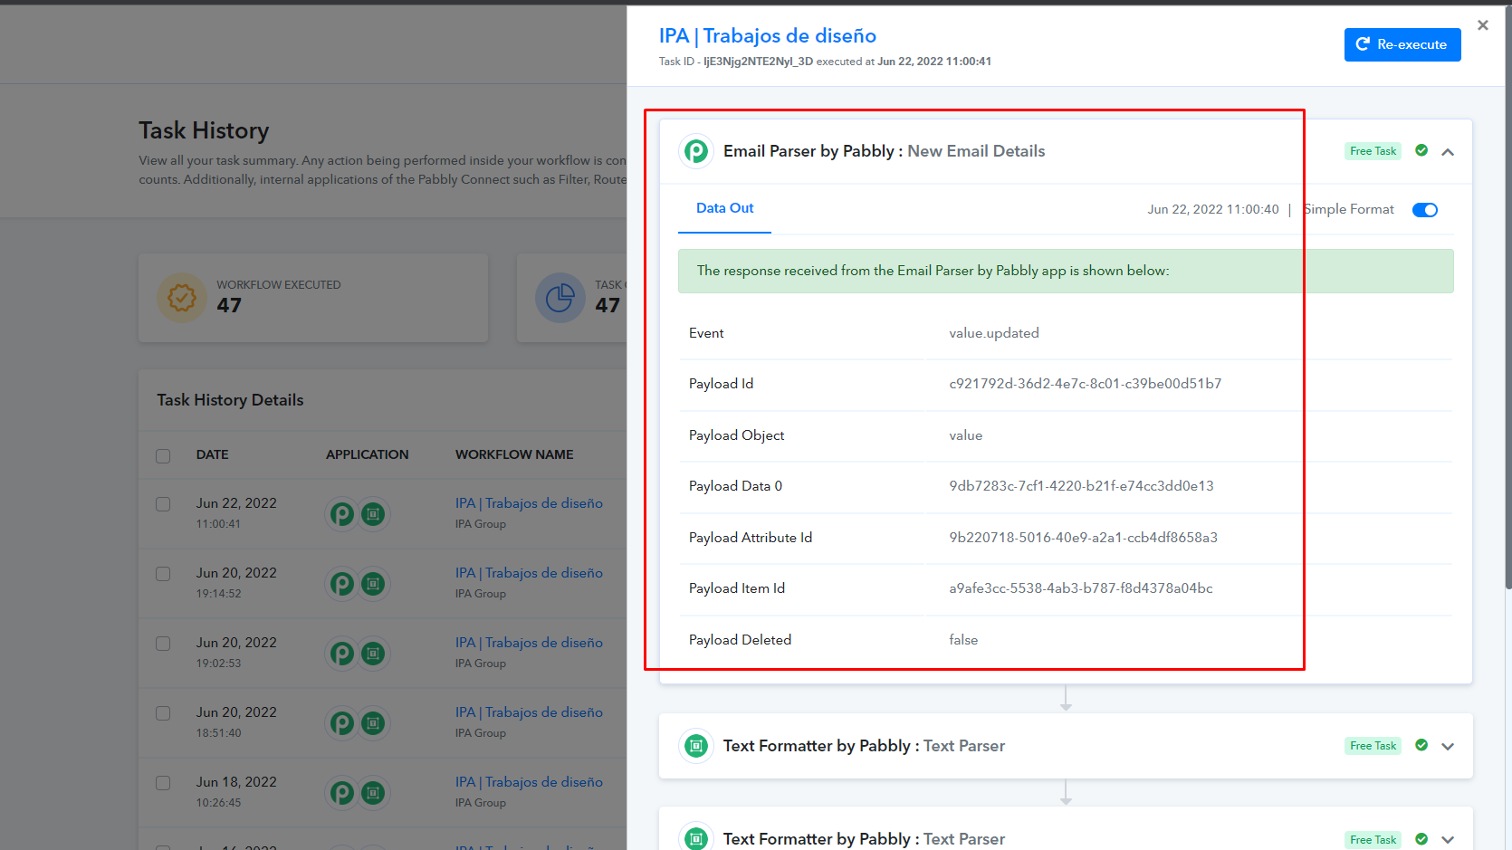The image size is (1512, 850).
Task: Click the vertical scrollbar of detail panel
Action: click(1507, 299)
